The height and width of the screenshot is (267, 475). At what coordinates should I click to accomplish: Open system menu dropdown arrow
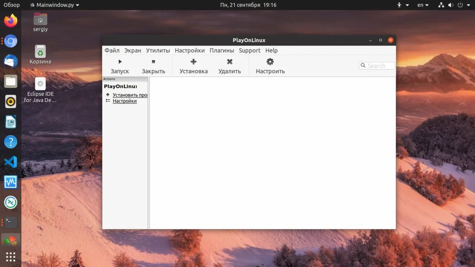tap(469, 5)
